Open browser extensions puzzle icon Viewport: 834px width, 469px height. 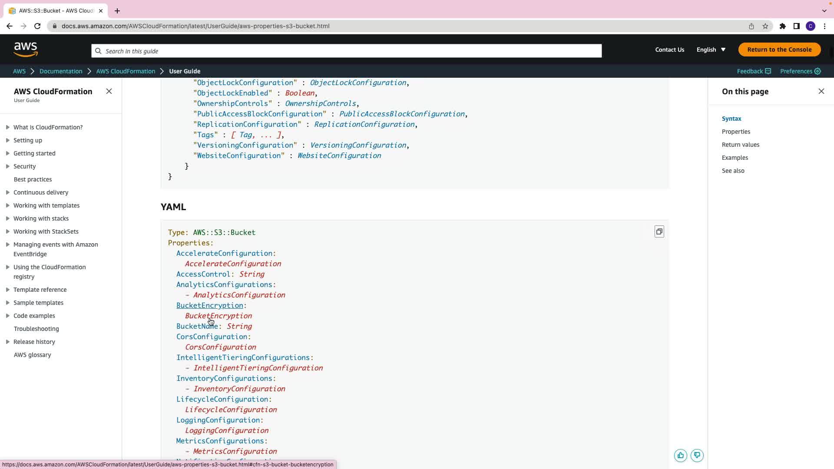coord(782,26)
